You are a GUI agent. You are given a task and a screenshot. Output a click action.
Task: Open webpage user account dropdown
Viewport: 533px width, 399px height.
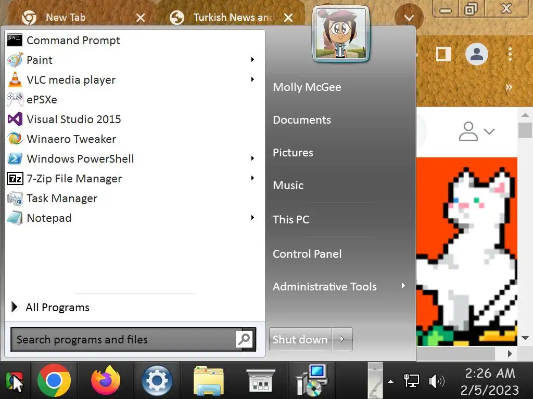[477, 131]
